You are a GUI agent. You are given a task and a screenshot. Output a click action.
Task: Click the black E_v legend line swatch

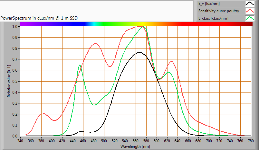point(250,4)
